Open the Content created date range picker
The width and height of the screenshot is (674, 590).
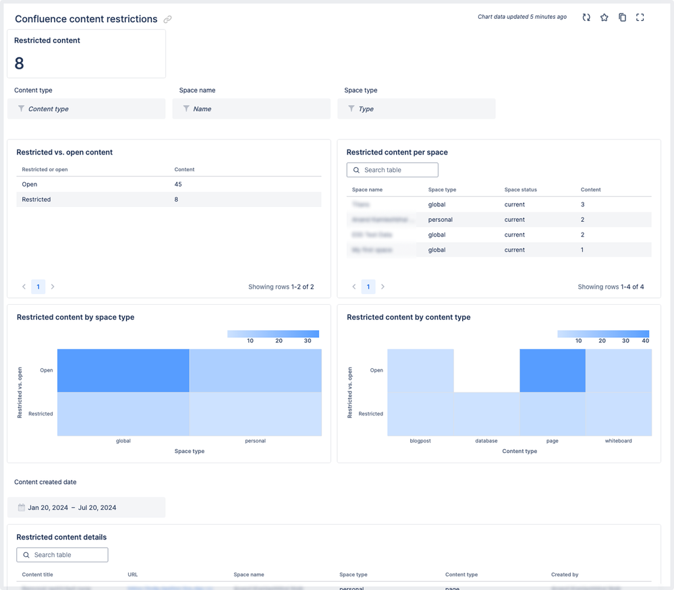[86, 508]
